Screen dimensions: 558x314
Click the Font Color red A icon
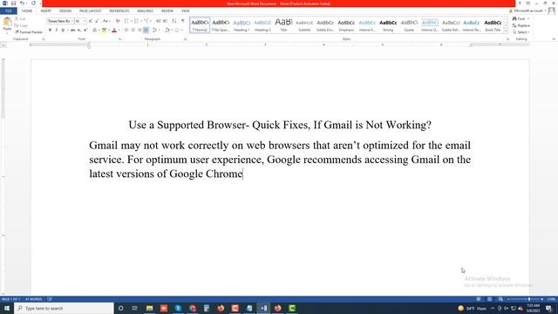[x=114, y=31]
